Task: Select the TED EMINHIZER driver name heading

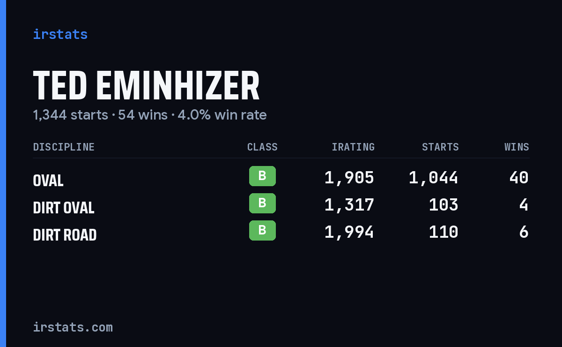Action: (146, 86)
